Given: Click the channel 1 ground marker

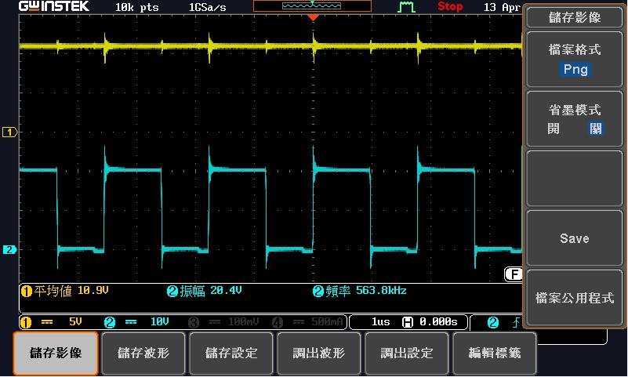Looking at the screenshot, I should 9,132.
